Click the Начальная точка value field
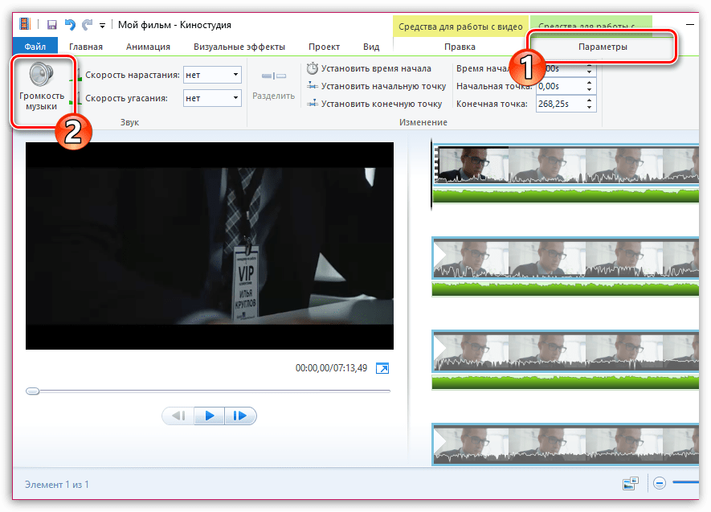 click(561, 86)
